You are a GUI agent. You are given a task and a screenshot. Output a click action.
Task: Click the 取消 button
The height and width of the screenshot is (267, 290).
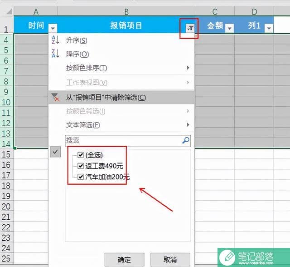pyautogui.click(x=170, y=260)
